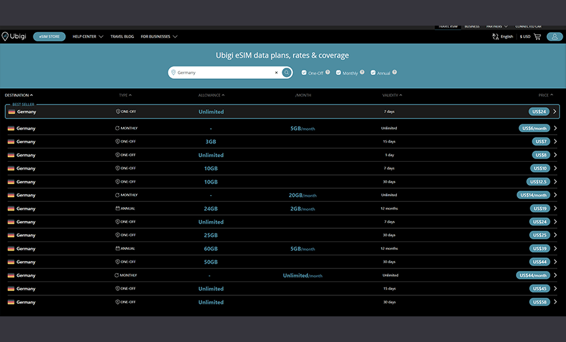
Task: Switch the site language from English
Action: coord(507,36)
